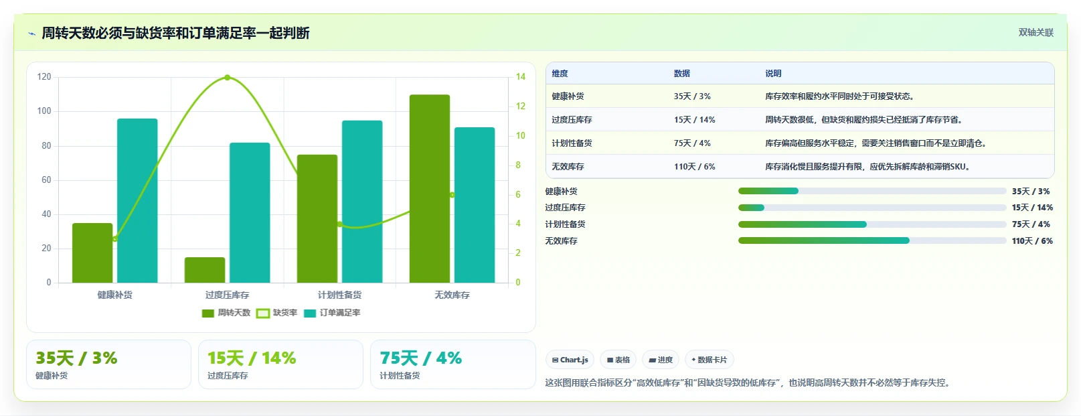The width and height of the screenshot is (1081, 416).
Task: Click the 健康补货 周转天数 bar
Action: tap(92, 253)
